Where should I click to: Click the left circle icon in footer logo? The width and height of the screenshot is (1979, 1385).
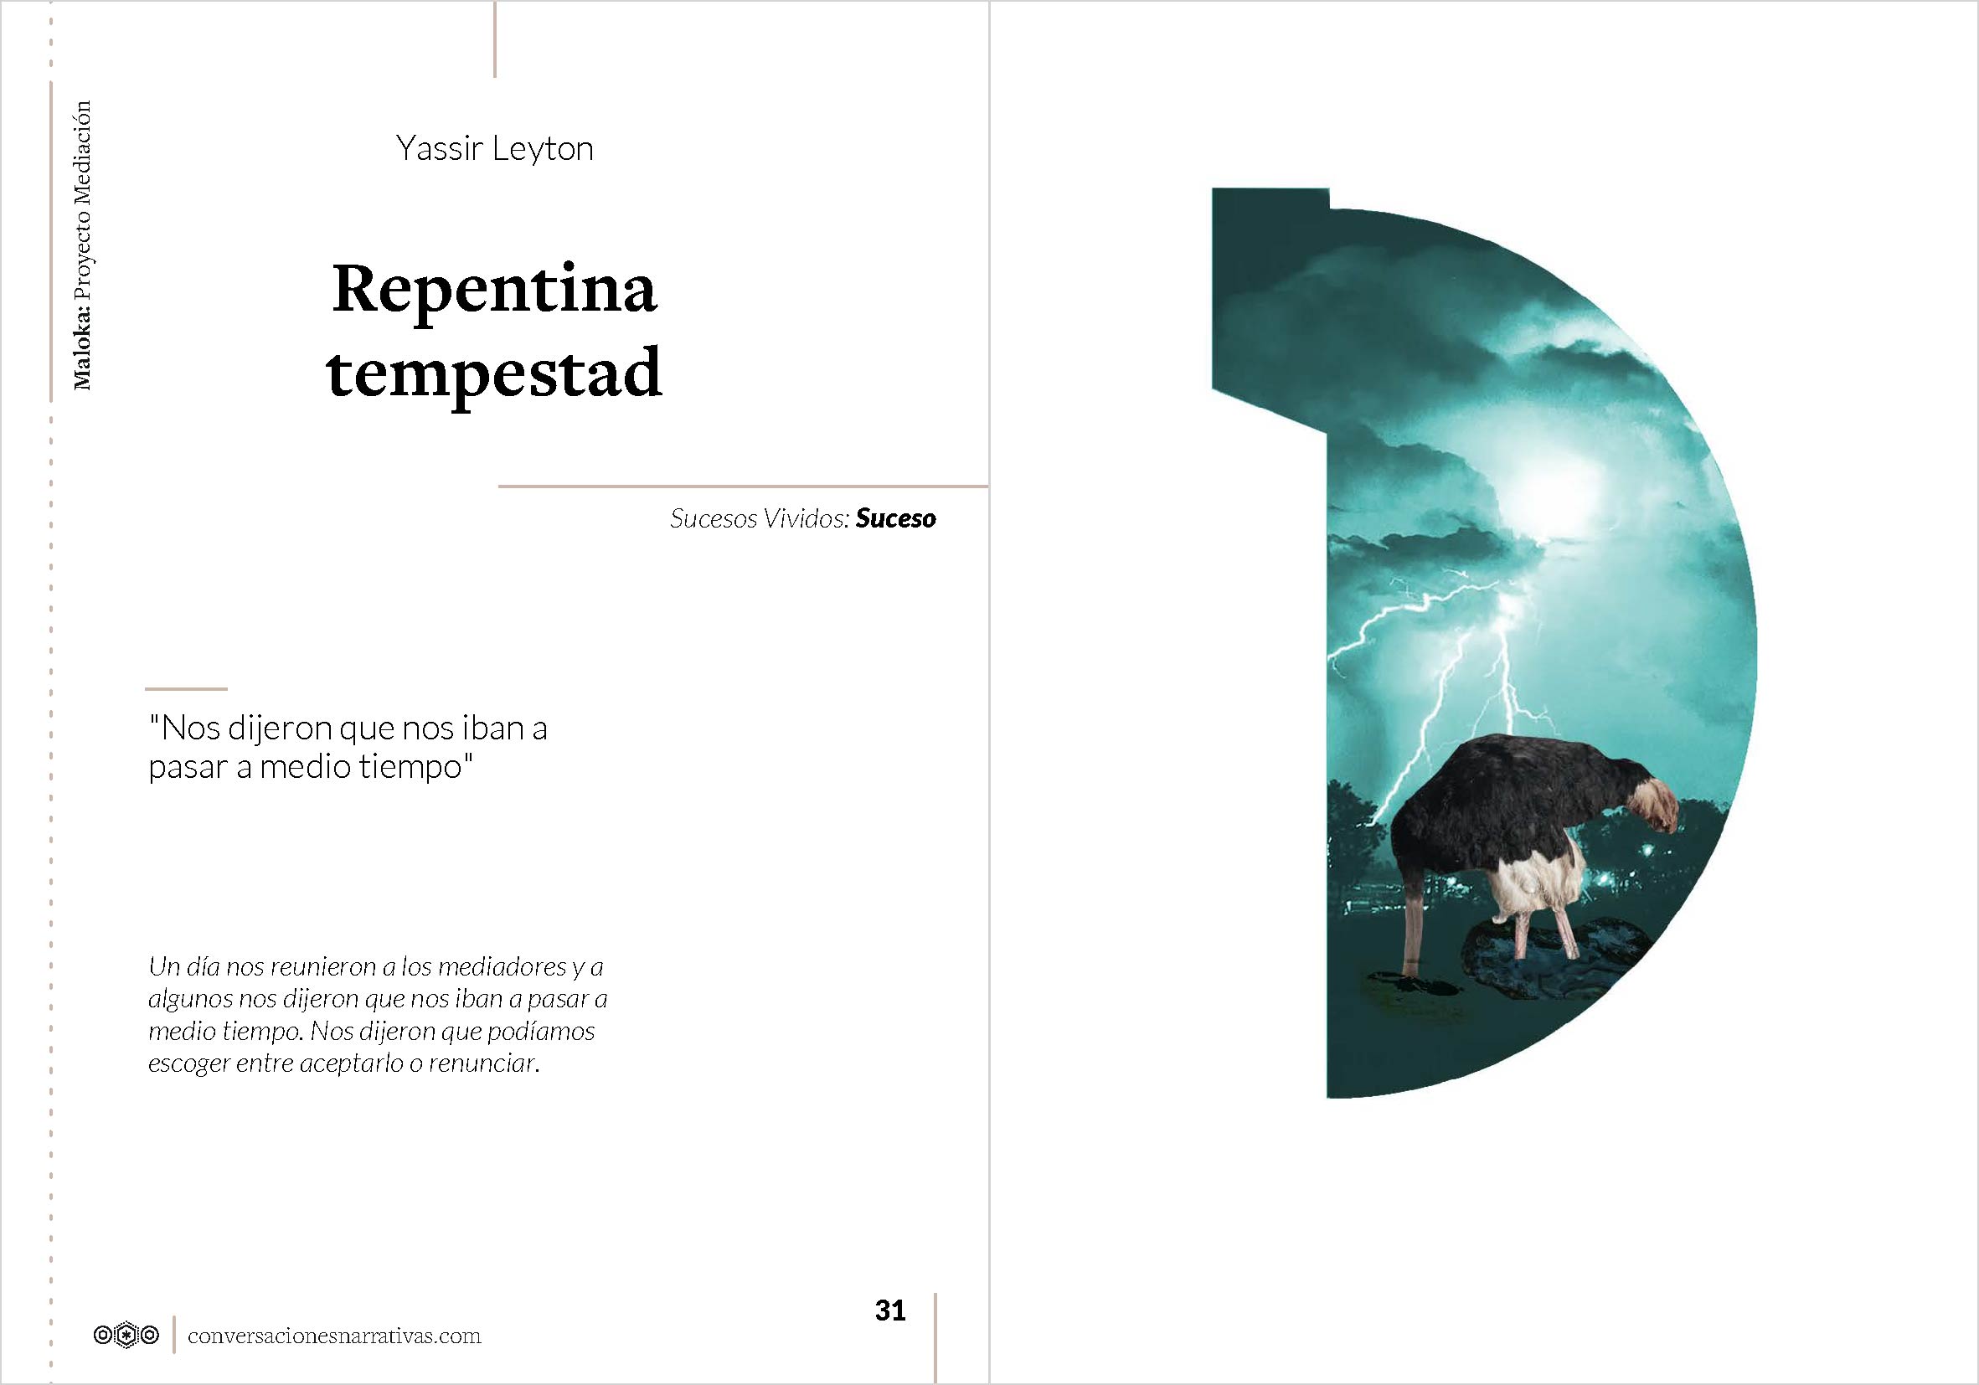click(x=102, y=1335)
